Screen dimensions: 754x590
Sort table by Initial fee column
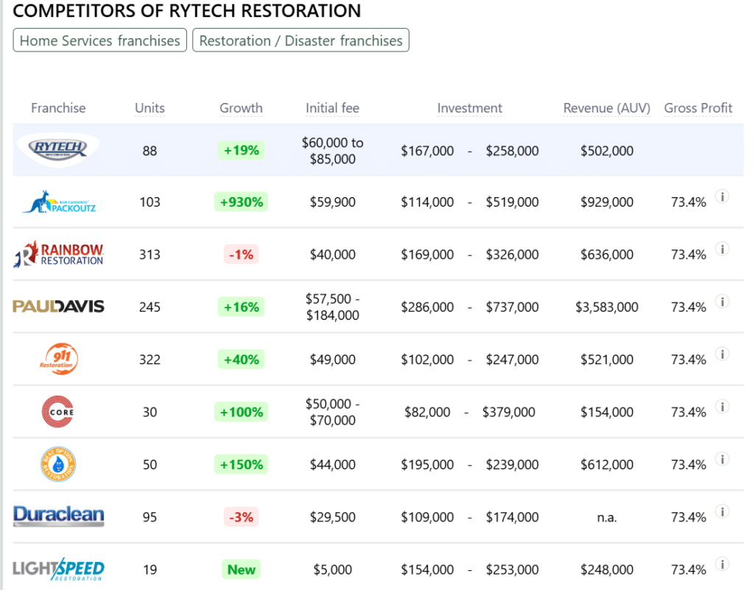coord(332,108)
